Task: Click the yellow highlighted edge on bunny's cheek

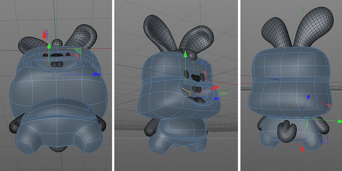Action: pos(186,91)
